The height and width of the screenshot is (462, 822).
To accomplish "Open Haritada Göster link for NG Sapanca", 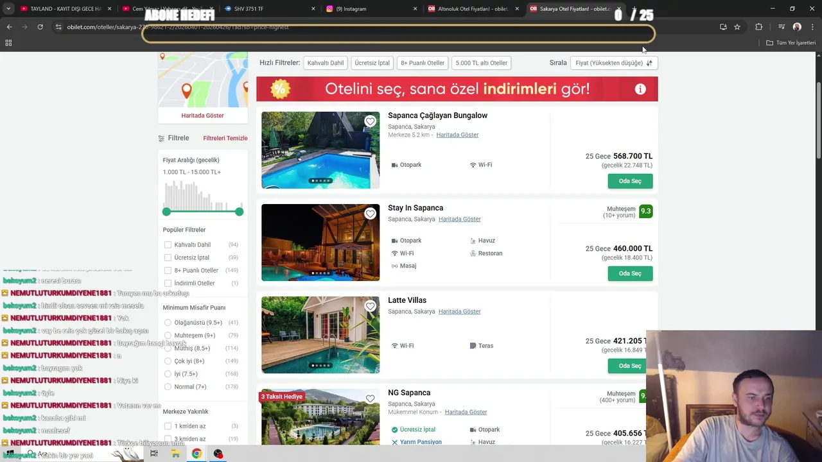I will click(x=466, y=412).
